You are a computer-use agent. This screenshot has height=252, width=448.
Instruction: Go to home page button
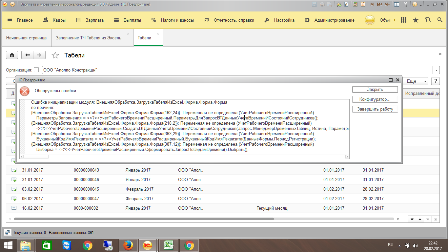click(x=12, y=55)
